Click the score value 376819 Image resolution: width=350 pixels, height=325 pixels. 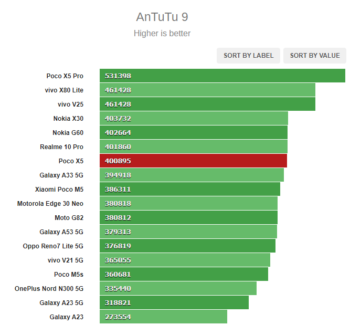(x=118, y=246)
